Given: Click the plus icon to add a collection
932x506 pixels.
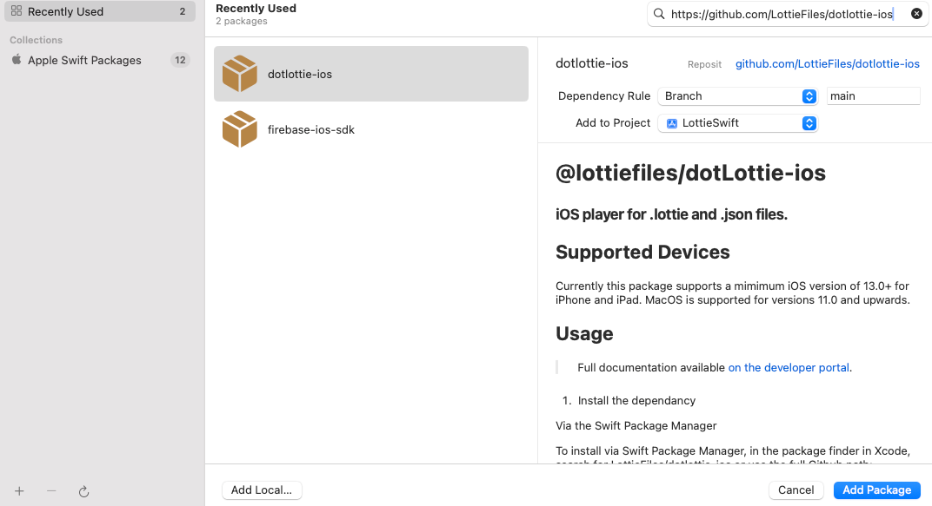Looking at the screenshot, I should [x=19, y=491].
